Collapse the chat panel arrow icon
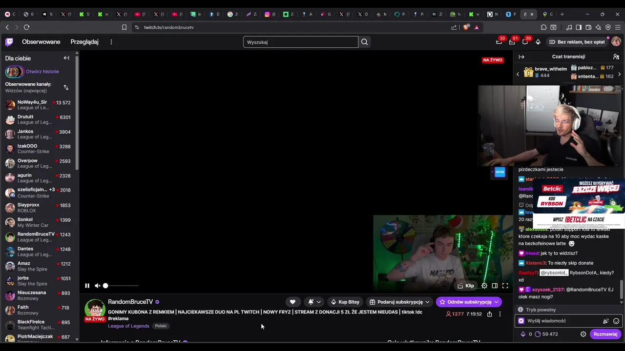This screenshot has height=351, width=625. click(521, 57)
